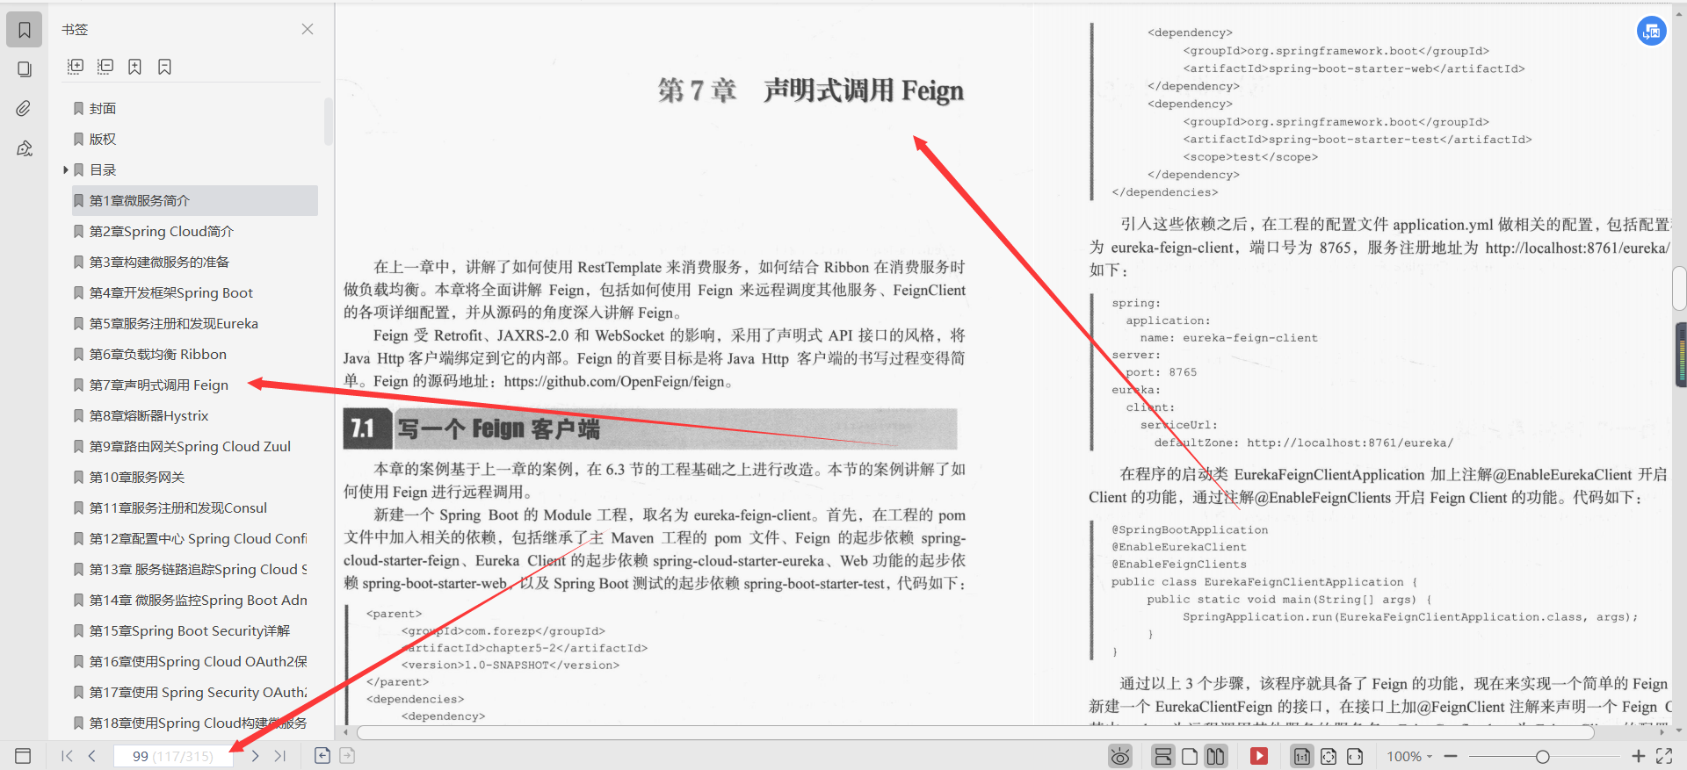Open the page thumbnails panel
The width and height of the screenshot is (1687, 770).
tap(25, 69)
